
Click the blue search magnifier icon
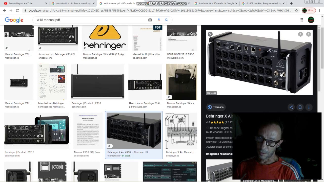click(x=167, y=20)
